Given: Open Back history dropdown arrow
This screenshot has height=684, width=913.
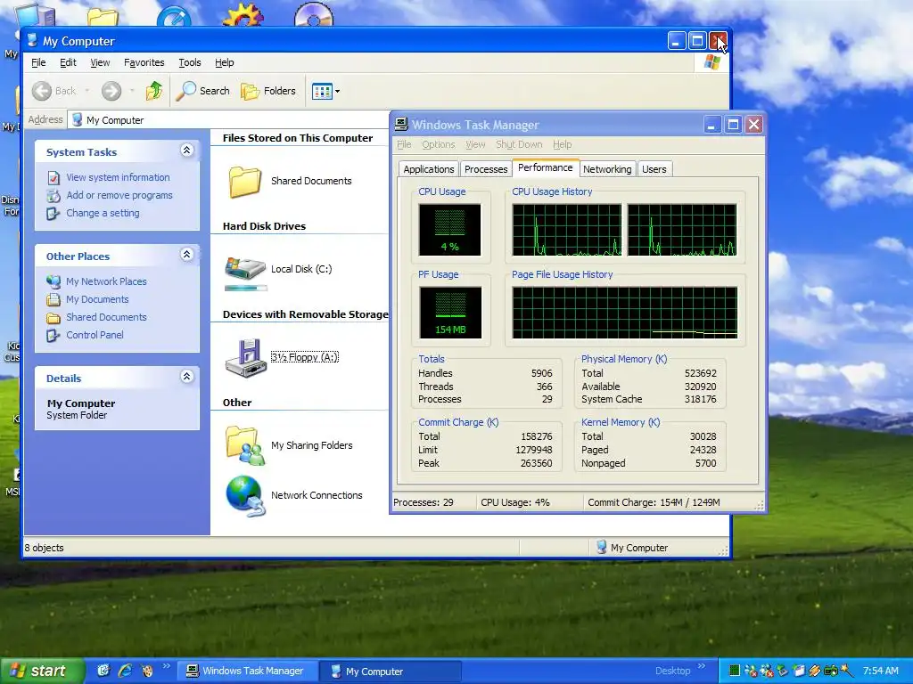Looking at the screenshot, I should (x=87, y=91).
